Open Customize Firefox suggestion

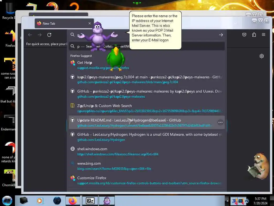(147, 180)
